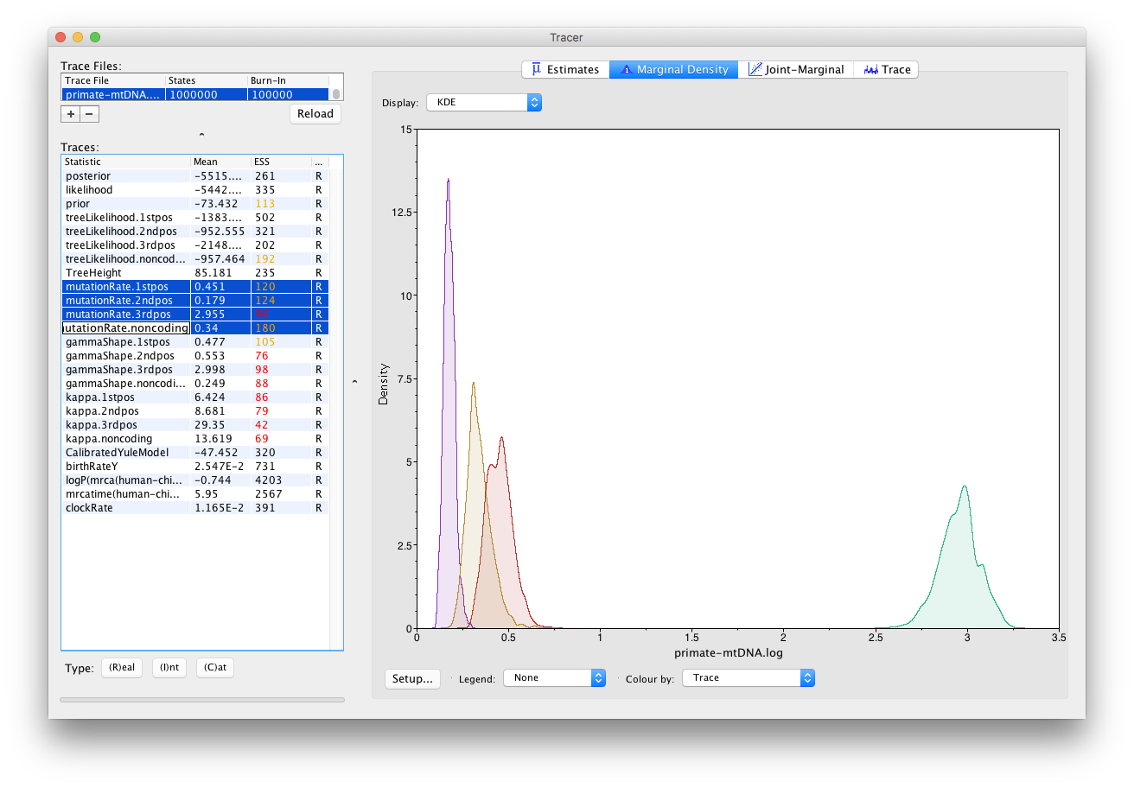The width and height of the screenshot is (1134, 788).
Task: Click the minus button to remove the trace file
Action: (x=90, y=114)
